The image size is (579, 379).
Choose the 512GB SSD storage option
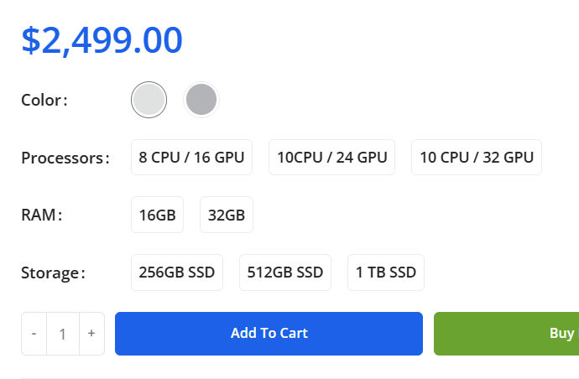click(x=285, y=273)
